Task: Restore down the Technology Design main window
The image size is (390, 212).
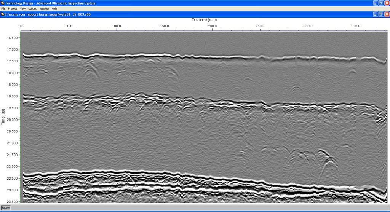Action: pos(381,3)
